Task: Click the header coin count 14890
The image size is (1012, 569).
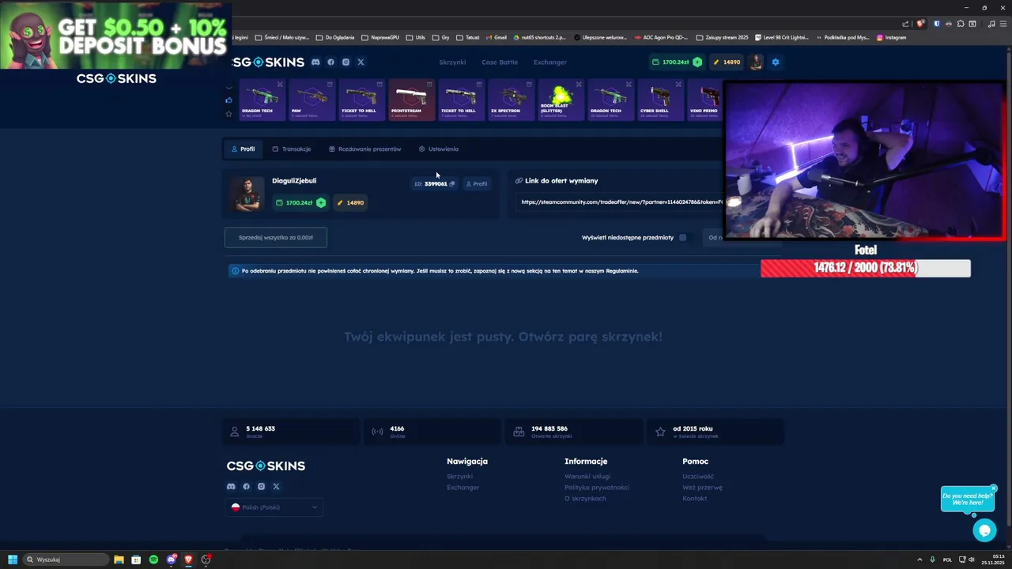Action: tap(727, 62)
